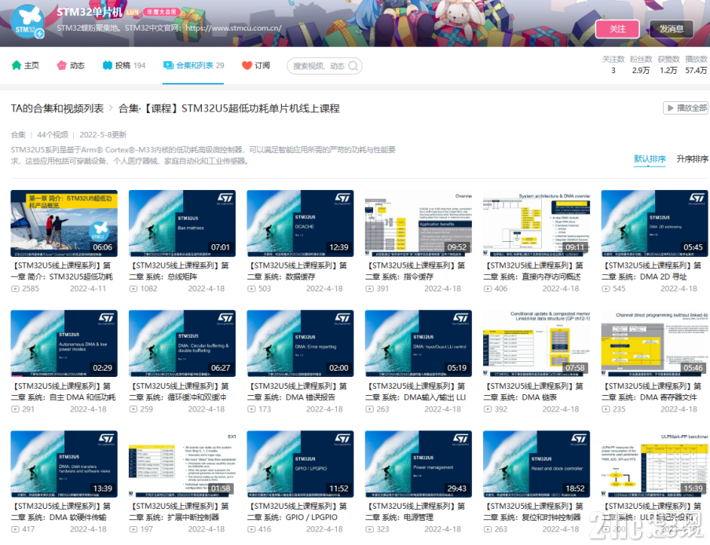Open the 13:39 DMA transfers thumbnail
The width and height of the screenshot is (710, 545).
point(64,464)
